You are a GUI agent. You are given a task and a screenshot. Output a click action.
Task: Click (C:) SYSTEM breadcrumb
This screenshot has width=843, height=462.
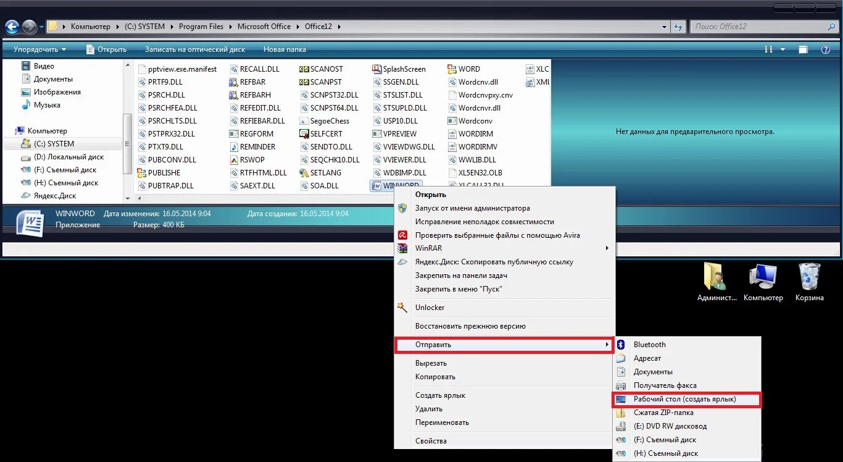coord(144,27)
